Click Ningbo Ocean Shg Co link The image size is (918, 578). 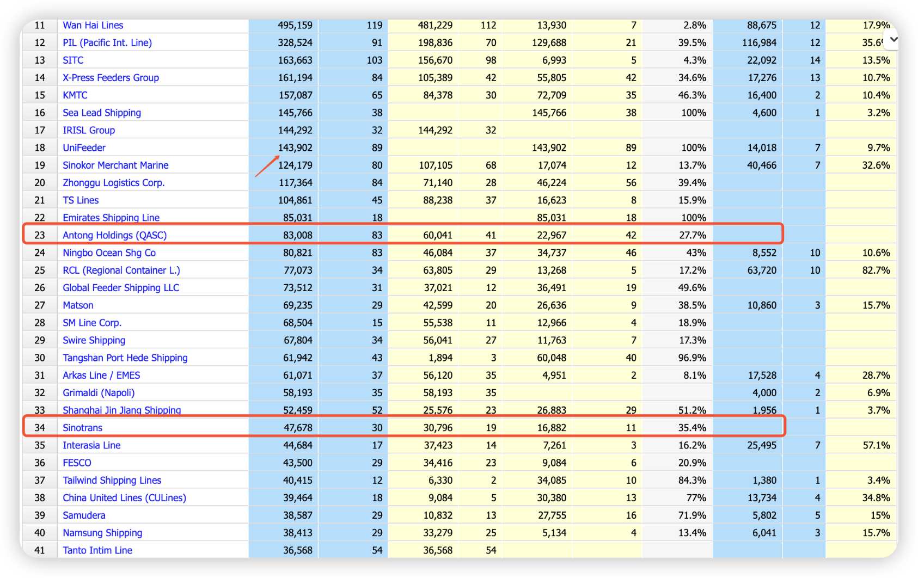pyautogui.click(x=109, y=253)
